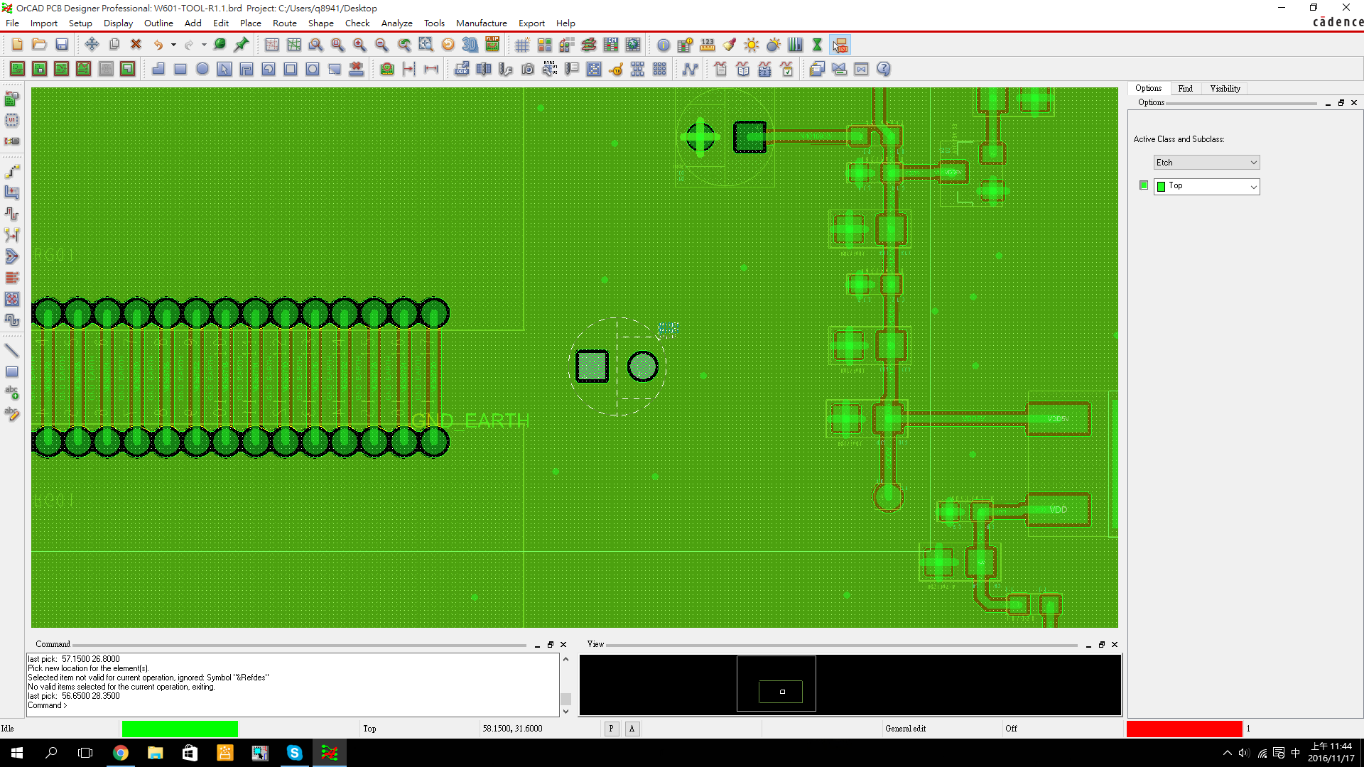1364x767 pixels.
Task: Click the grid toggle toolbar icon
Action: click(x=522, y=45)
